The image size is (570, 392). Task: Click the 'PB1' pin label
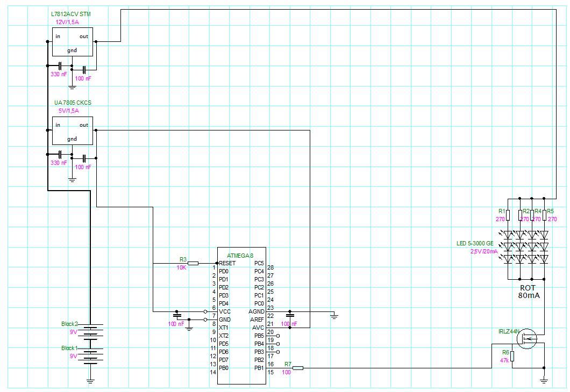(259, 368)
